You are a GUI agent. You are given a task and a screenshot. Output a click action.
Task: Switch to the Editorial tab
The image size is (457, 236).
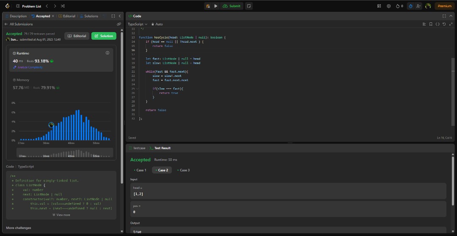67,16
